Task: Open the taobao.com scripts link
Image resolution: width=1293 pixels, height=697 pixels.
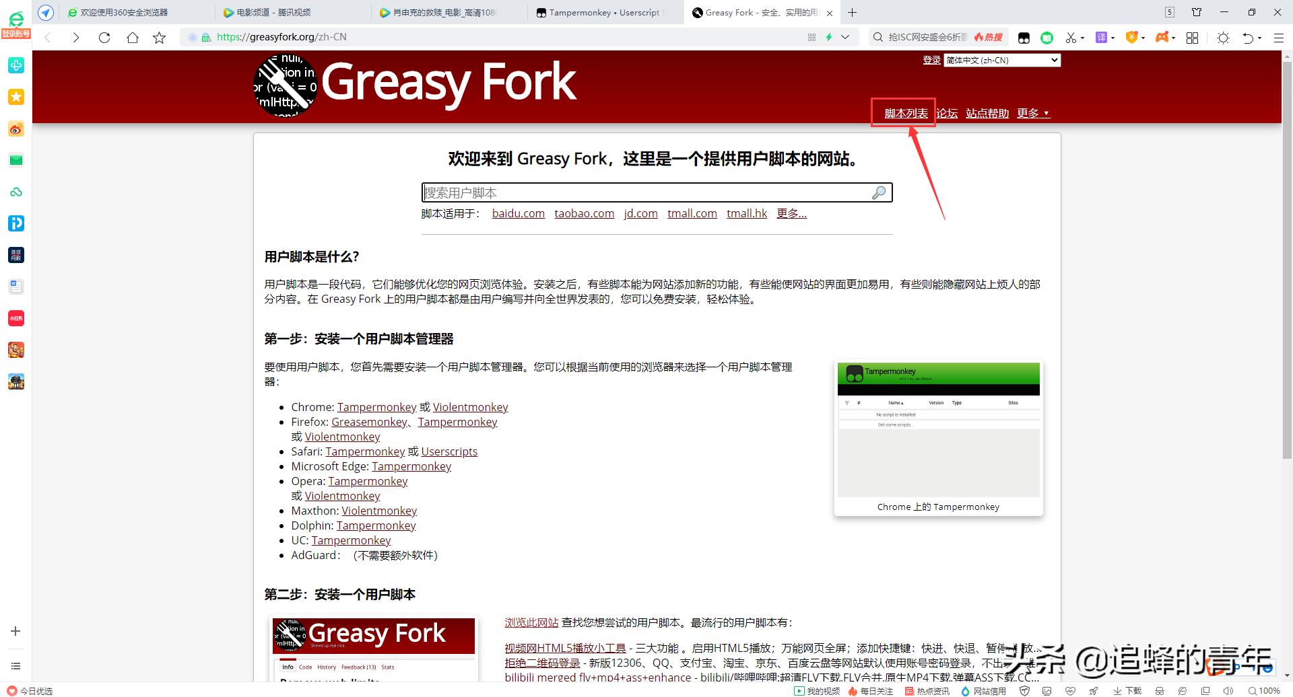Action: (x=585, y=213)
